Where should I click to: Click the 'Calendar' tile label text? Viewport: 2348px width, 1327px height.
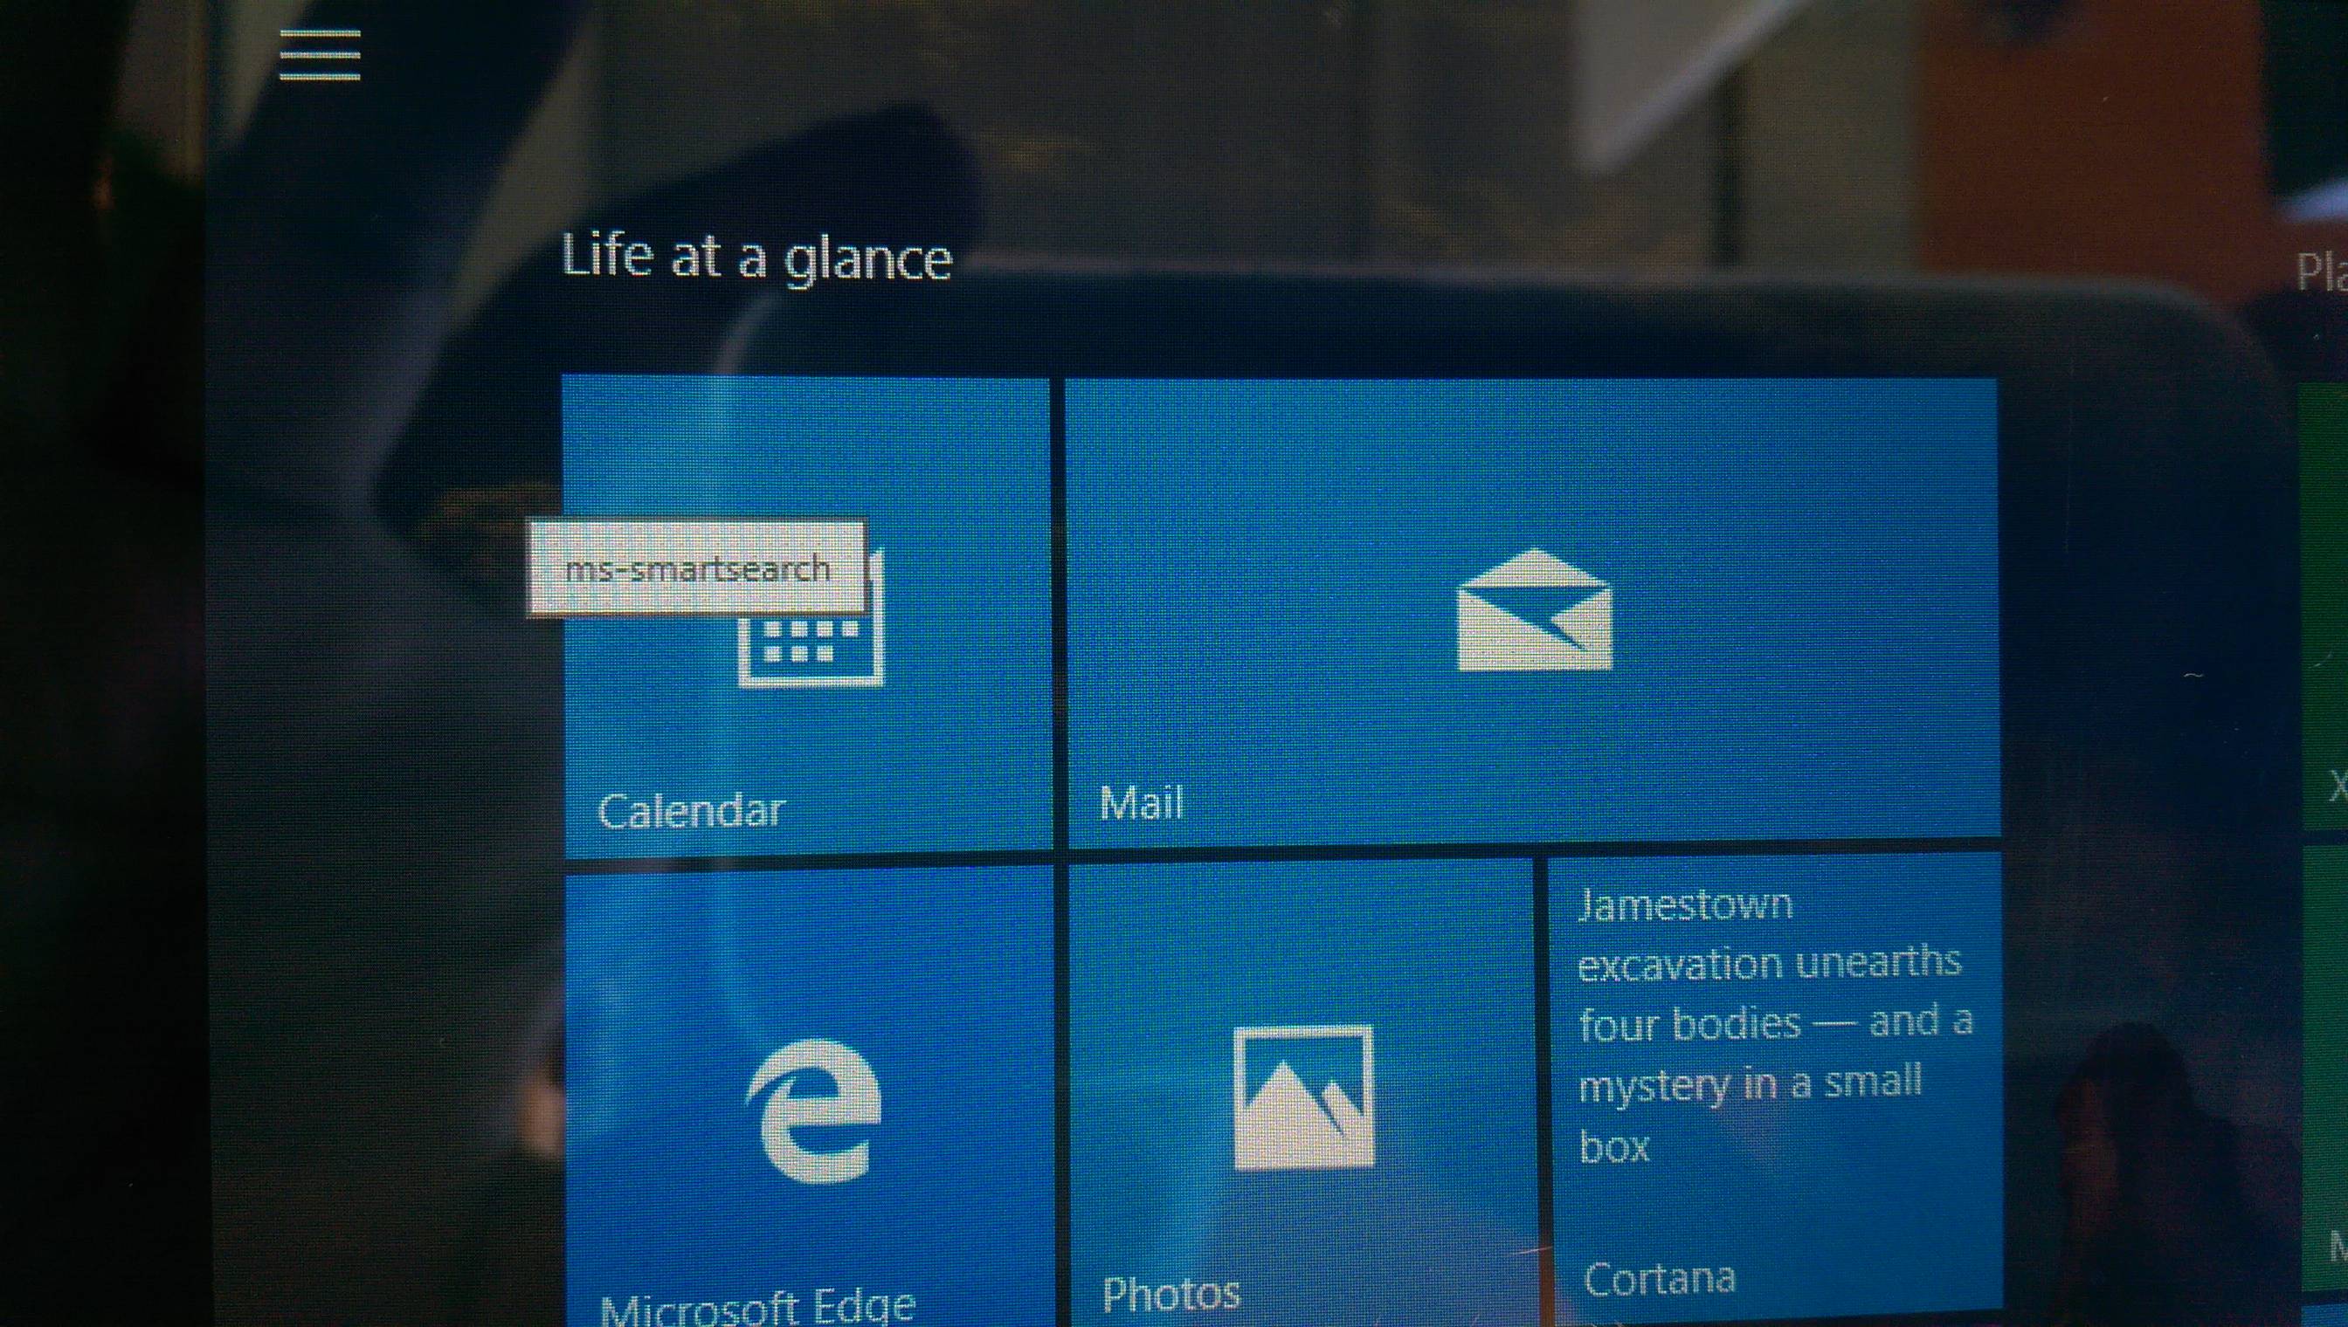point(690,811)
